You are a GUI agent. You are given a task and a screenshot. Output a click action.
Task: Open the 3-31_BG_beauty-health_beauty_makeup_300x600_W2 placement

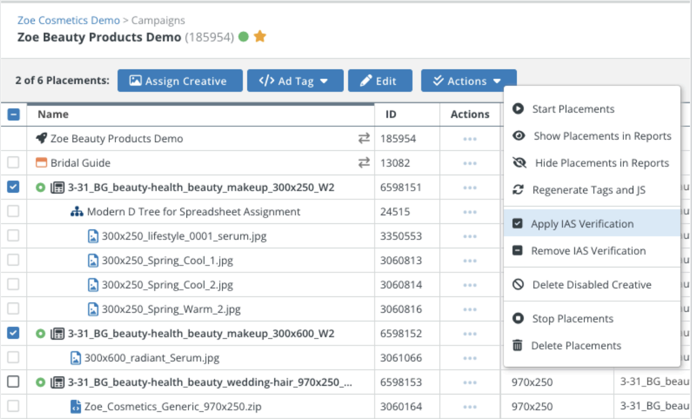(x=201, y=334)
